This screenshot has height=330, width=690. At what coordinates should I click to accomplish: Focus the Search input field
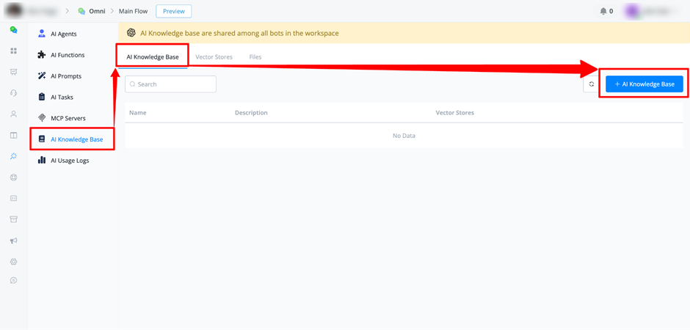(x=171, y=84)
